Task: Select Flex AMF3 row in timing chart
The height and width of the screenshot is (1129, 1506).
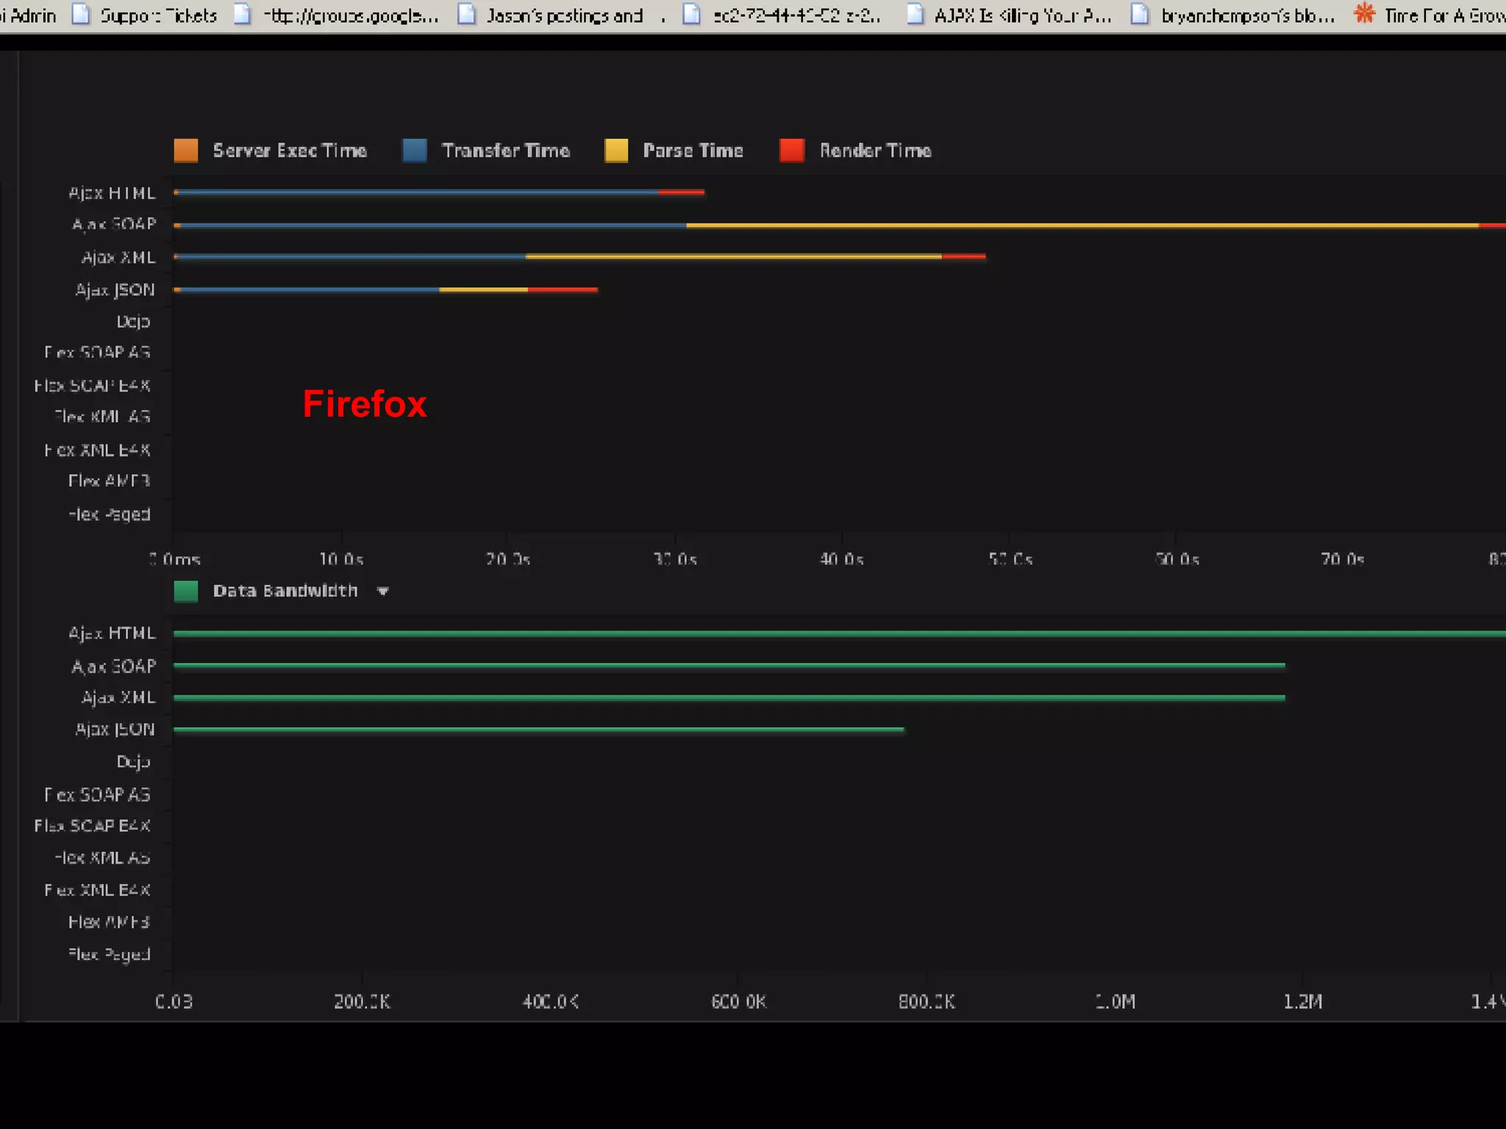Action: click(109, 481)
